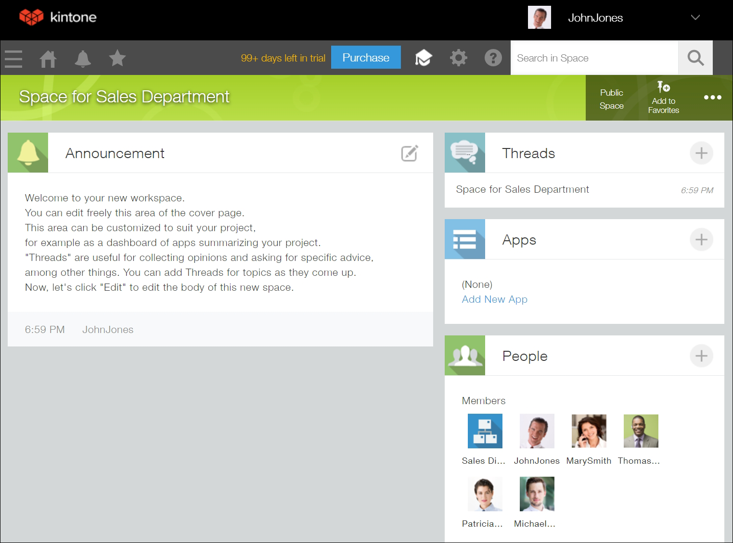
Task: Click the Add New App link
Action: point(494,299)
